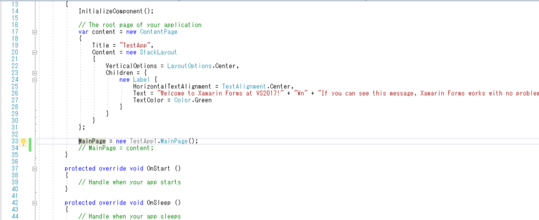Click the "// The root page of your application" comment
Screen dimensions: 539x220
[x=140, y=25]
